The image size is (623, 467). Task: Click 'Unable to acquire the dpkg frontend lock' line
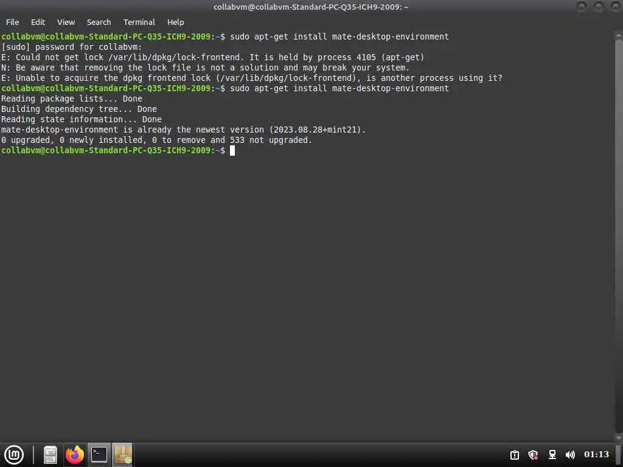point(252,78)
